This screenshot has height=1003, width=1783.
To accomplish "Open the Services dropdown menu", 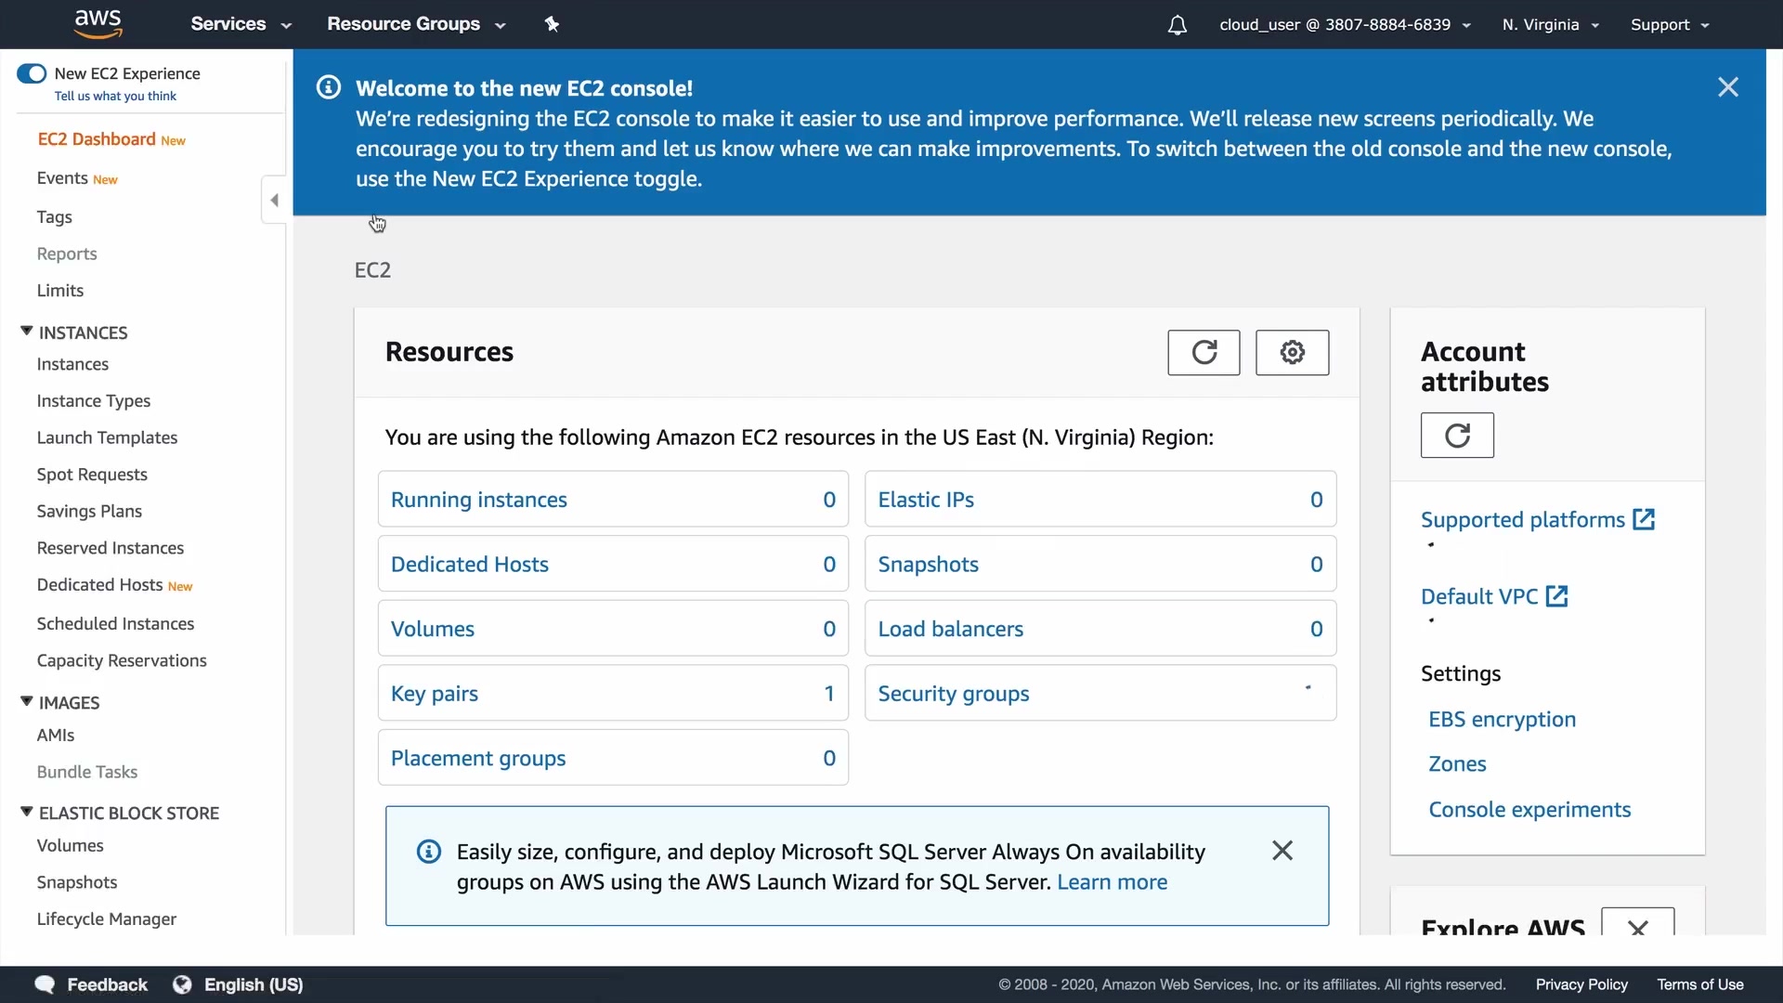I will click(x=241, y=24).
